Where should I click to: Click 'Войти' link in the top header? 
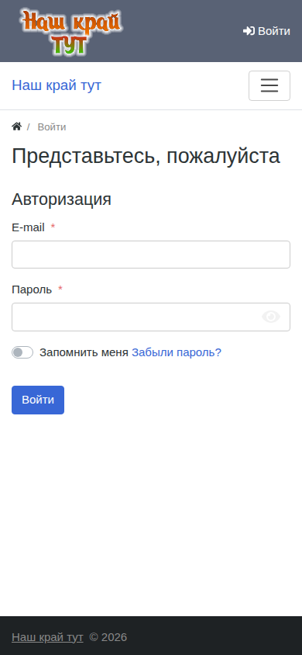tap(266, 31)
